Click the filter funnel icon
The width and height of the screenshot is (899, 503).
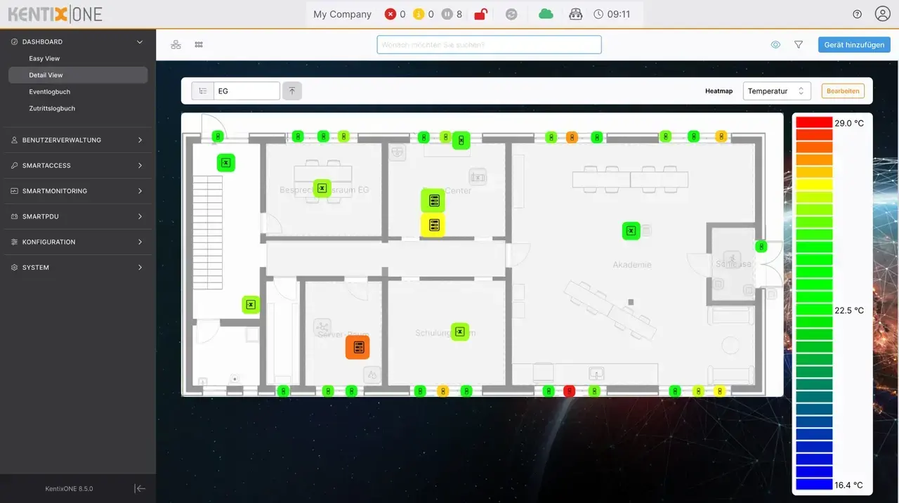click(x=799, y=44)
